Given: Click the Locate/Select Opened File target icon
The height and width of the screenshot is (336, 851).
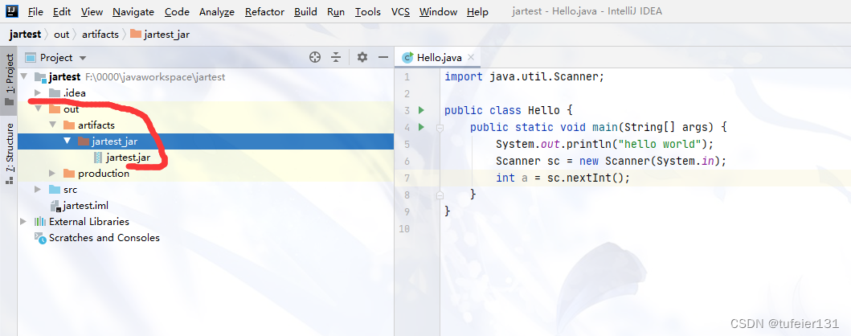Looking at the screenshot, I should coord(315,57).
